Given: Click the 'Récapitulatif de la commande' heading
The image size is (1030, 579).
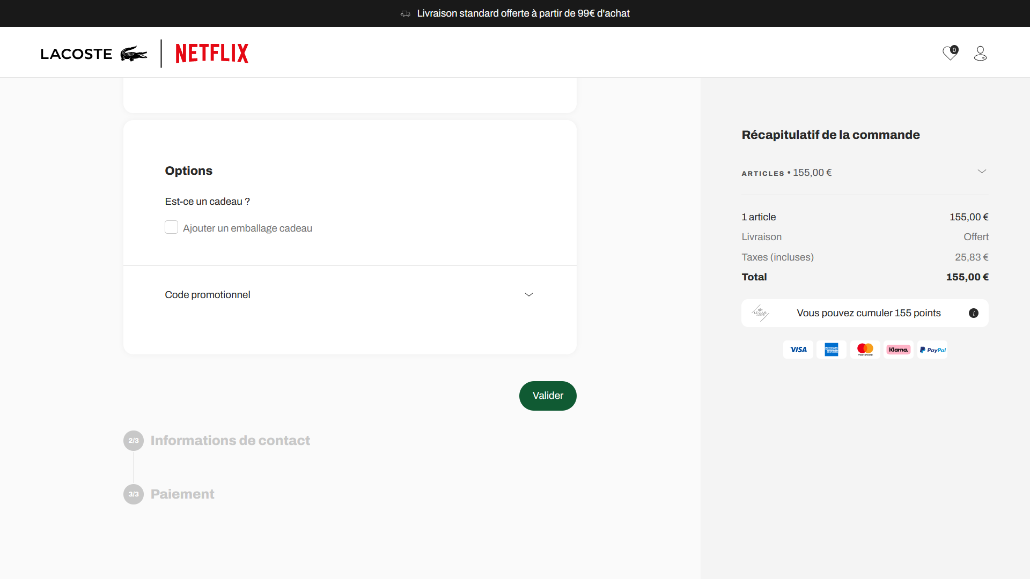Looking at the screenshot, I should 830,135.
